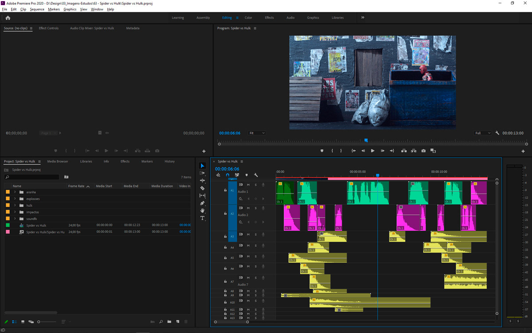This screenshot has width=532, height=333.
Task: Switch to the Media Browser tab
Action: coord(58,162)
